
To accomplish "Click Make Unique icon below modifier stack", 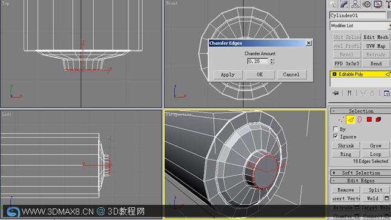I will [x=363, y=93].
